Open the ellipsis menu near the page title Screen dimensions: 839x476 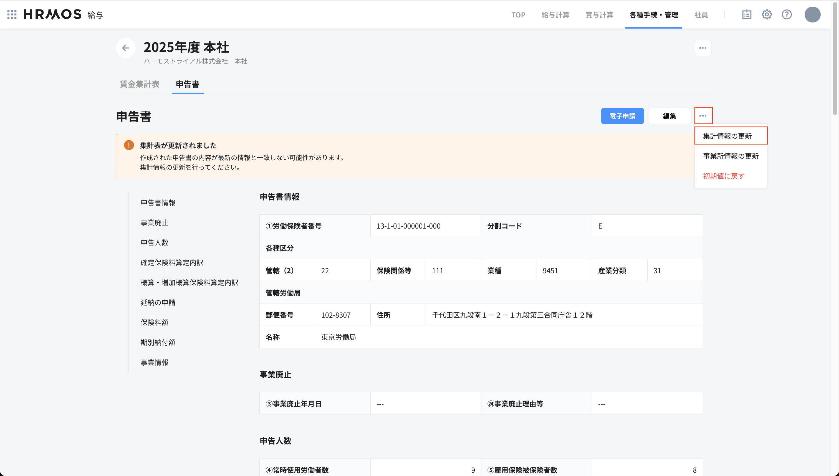point(703,48)
